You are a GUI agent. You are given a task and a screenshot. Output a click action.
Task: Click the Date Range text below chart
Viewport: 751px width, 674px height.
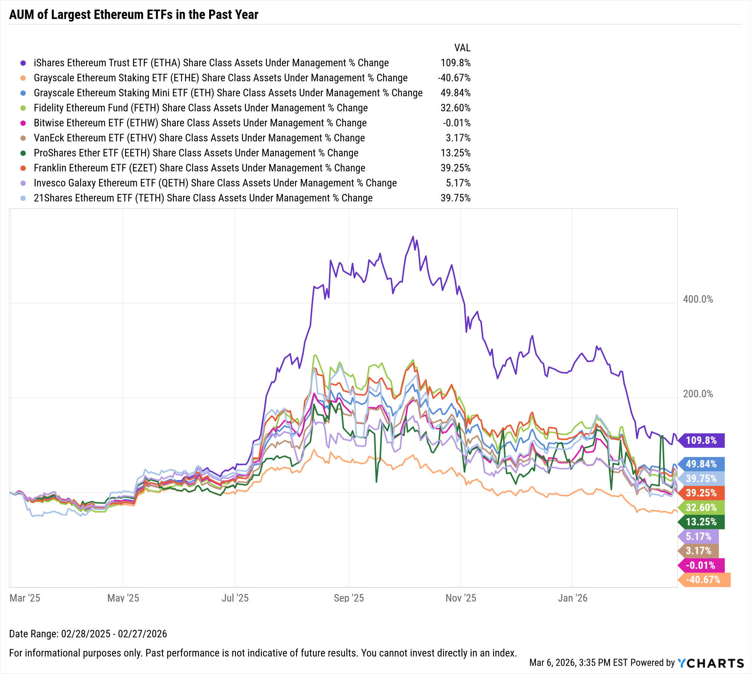pos(88,634)
